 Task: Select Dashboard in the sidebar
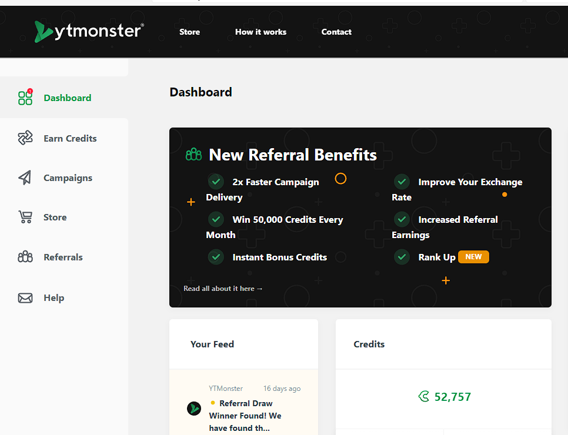click(68, 98)
